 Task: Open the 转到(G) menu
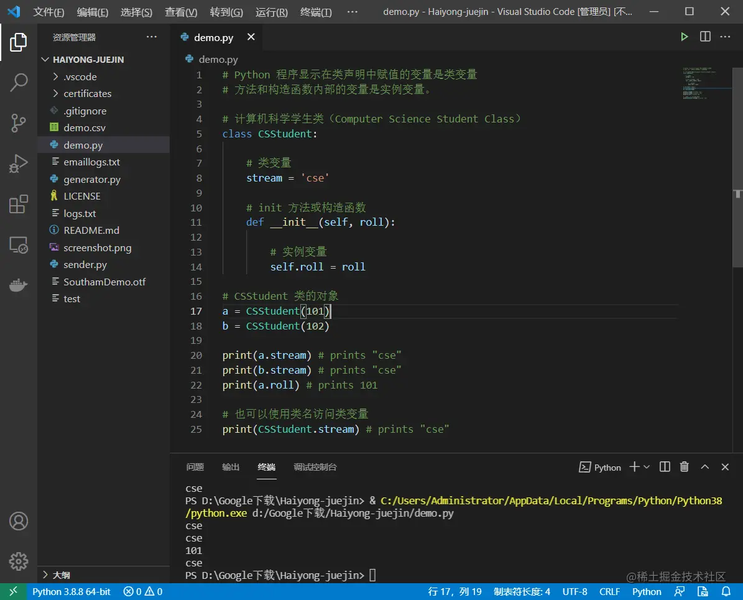226,12
